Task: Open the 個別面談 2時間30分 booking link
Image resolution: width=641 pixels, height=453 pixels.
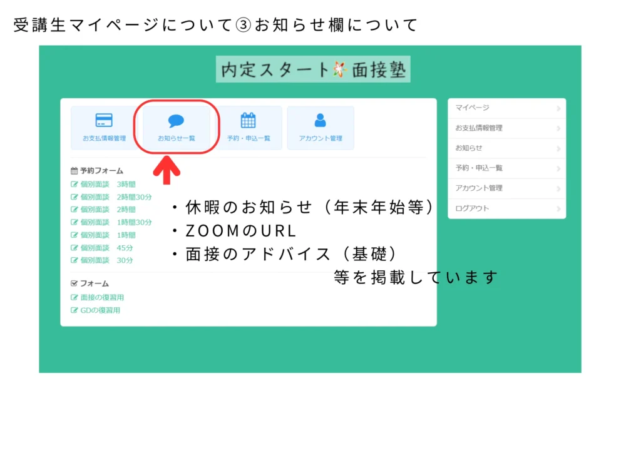Action: pyautogui.click(x=116, y=197)
